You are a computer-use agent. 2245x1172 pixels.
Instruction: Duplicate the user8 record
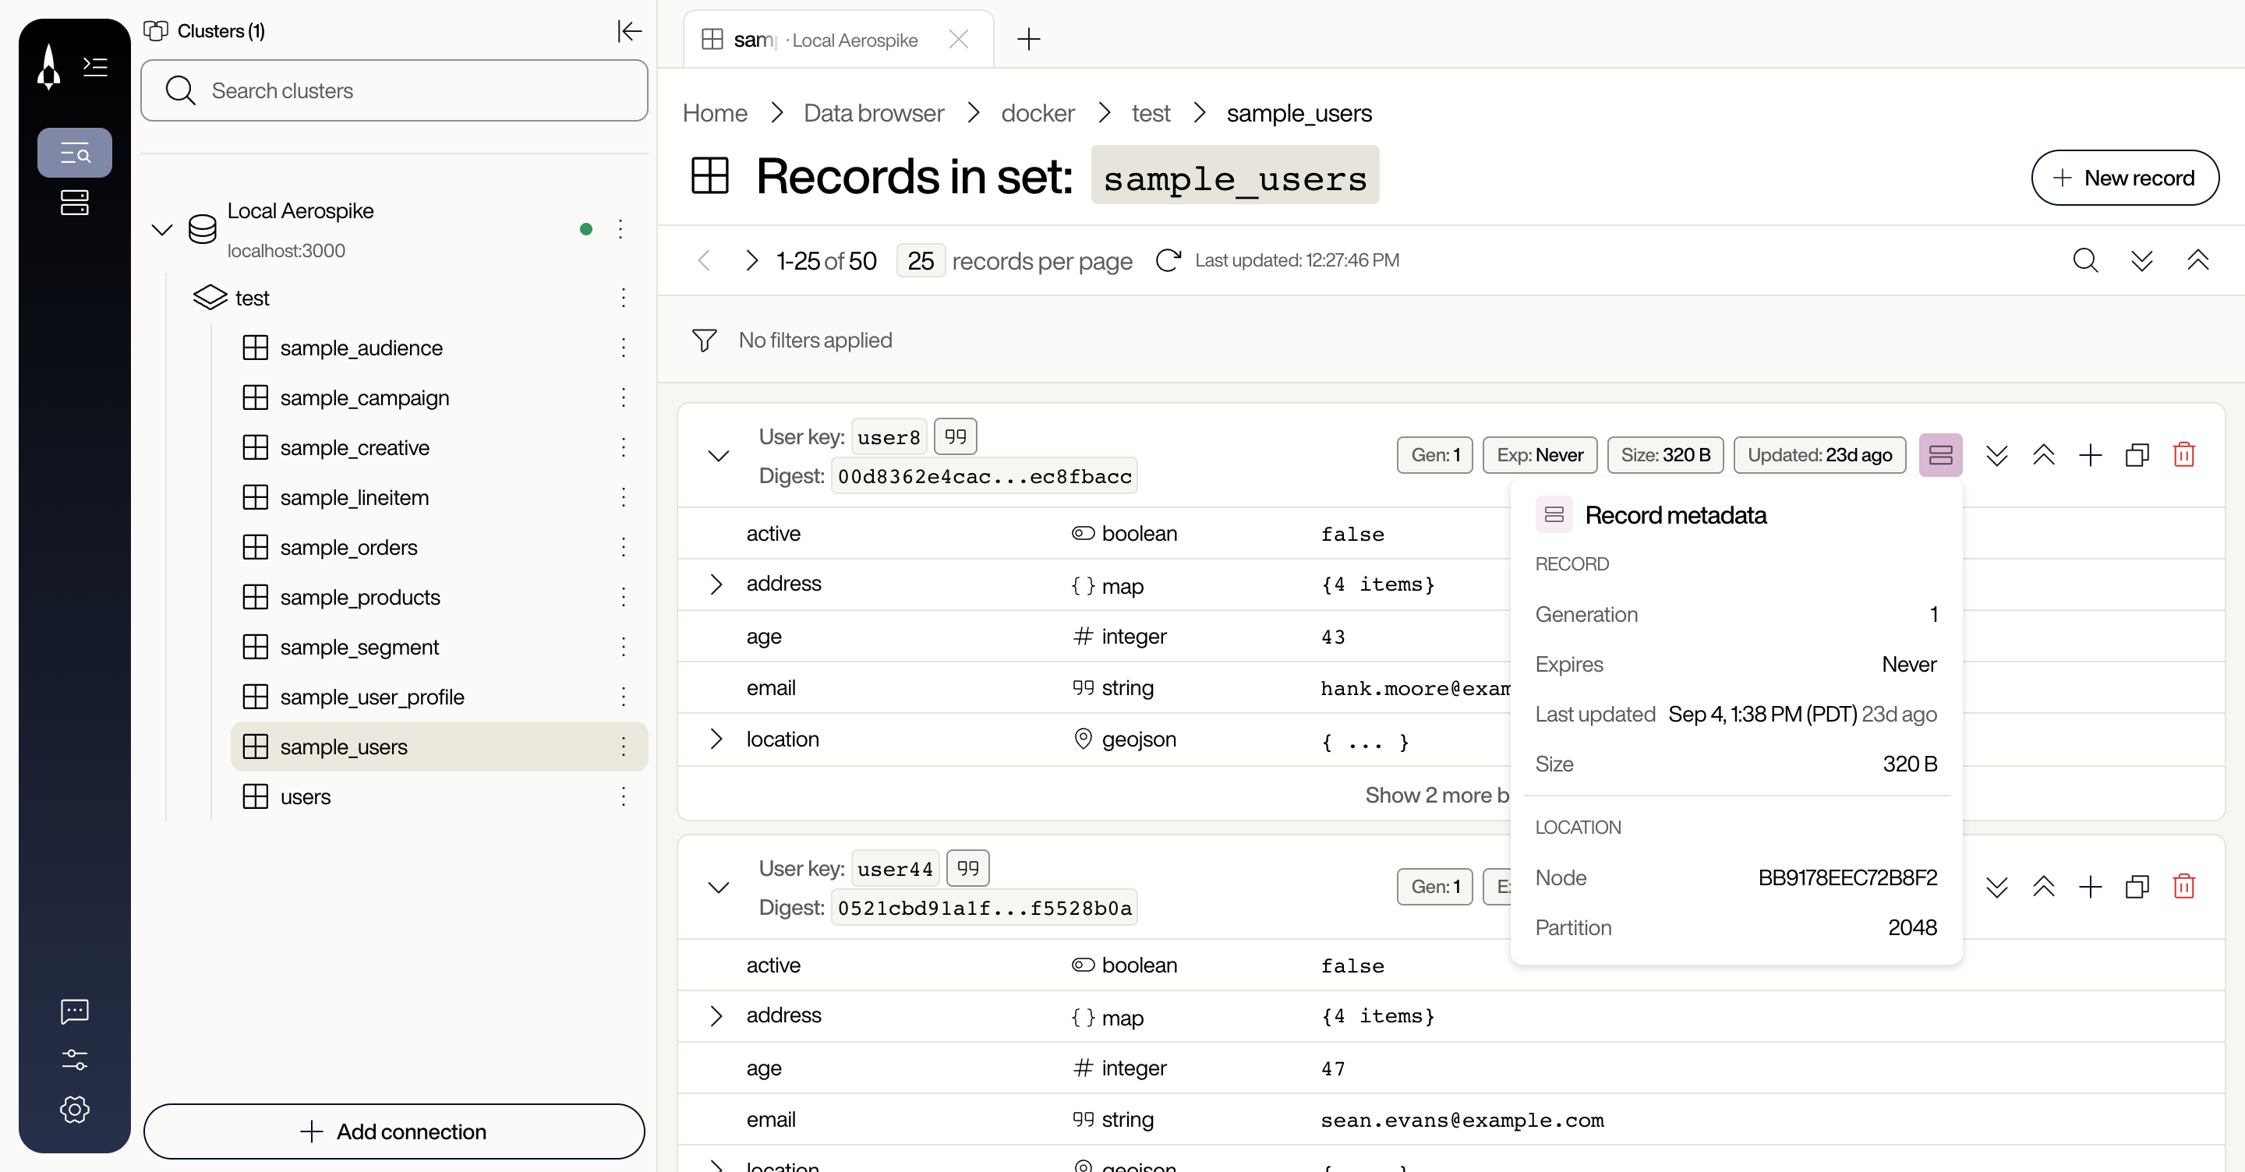click(2137, 455)
